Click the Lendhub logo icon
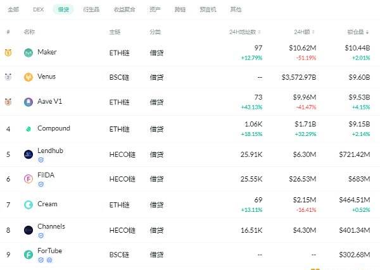The width and height of the screenshot is (380, 270). (28, 154)
